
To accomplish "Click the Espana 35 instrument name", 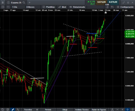I will coord(16,3).
